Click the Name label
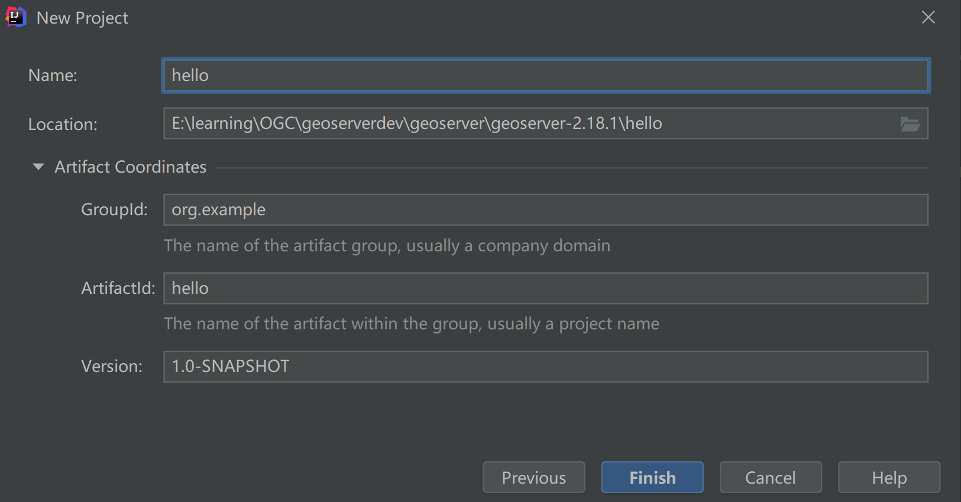Image resolution: width=961 pixels, height=502 pixels. (53, 76)
